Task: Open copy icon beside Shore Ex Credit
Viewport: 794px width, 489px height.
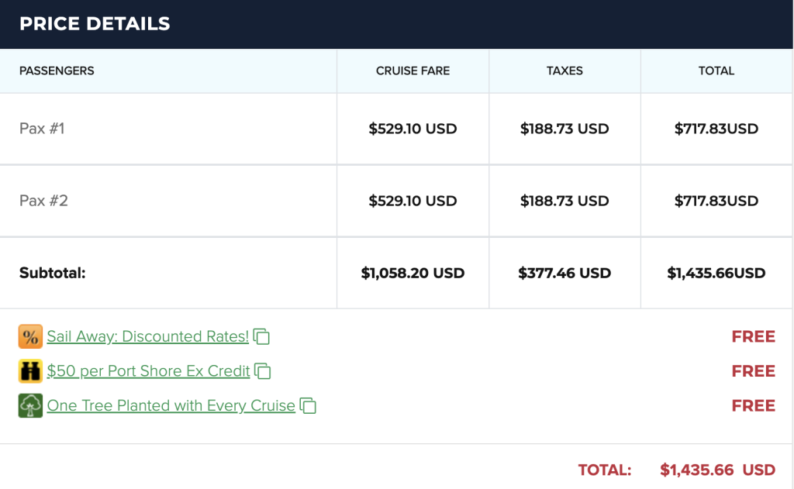Action: 262,371
